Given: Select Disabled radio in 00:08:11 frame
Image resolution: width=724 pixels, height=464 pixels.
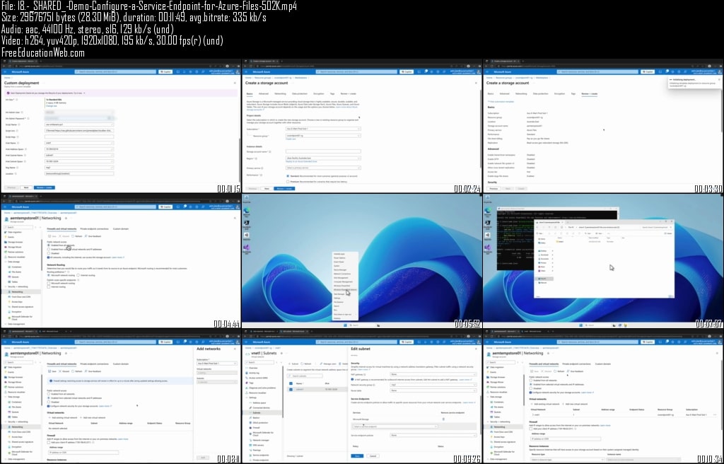Looking at the screenshot, I should point(49,402).
